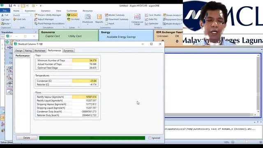Open the Workbook
The image size is (263, 148).
[x=88, y=18]
